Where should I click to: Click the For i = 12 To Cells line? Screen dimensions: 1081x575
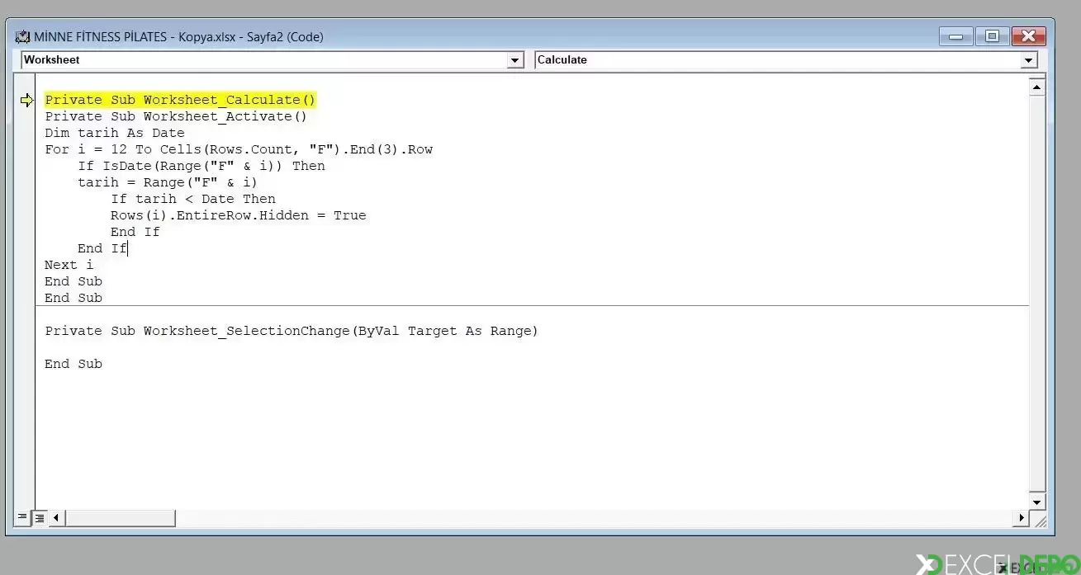pyautogui.click(x=239, y=149)
